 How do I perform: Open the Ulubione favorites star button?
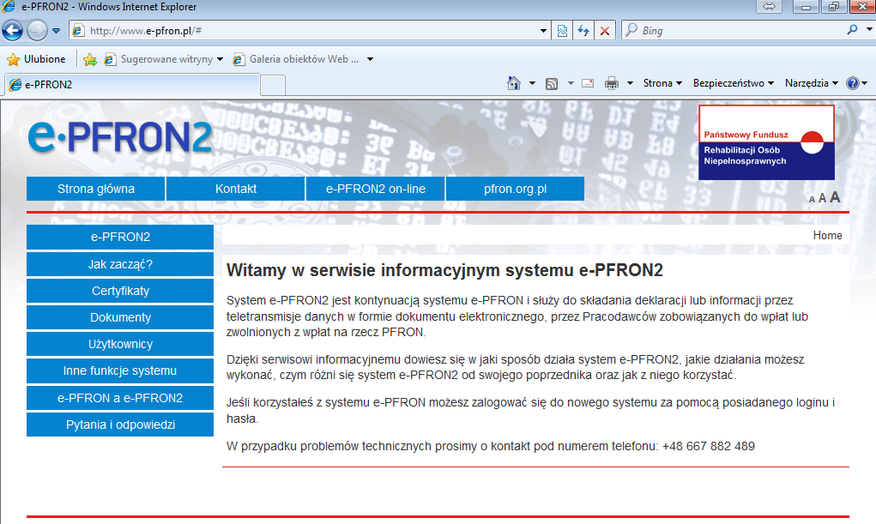point(36,59)
